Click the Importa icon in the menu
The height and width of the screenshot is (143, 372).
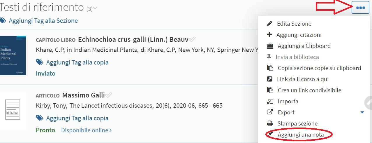point(270,101)
